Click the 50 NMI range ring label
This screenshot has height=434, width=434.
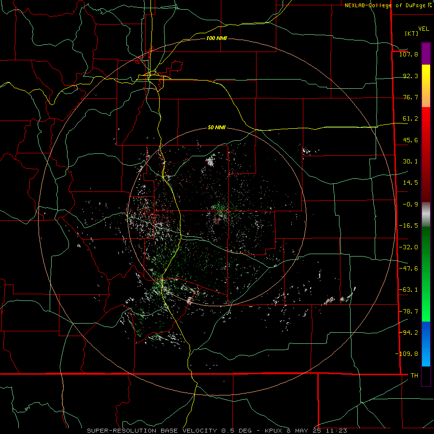click(x=217, y=127)
